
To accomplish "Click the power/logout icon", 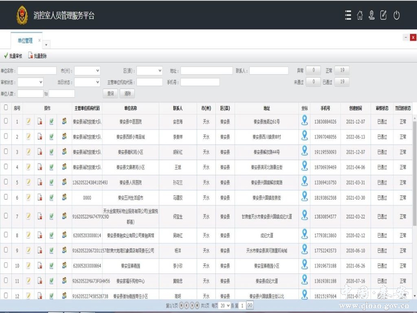I will click(x=396, y=15).
